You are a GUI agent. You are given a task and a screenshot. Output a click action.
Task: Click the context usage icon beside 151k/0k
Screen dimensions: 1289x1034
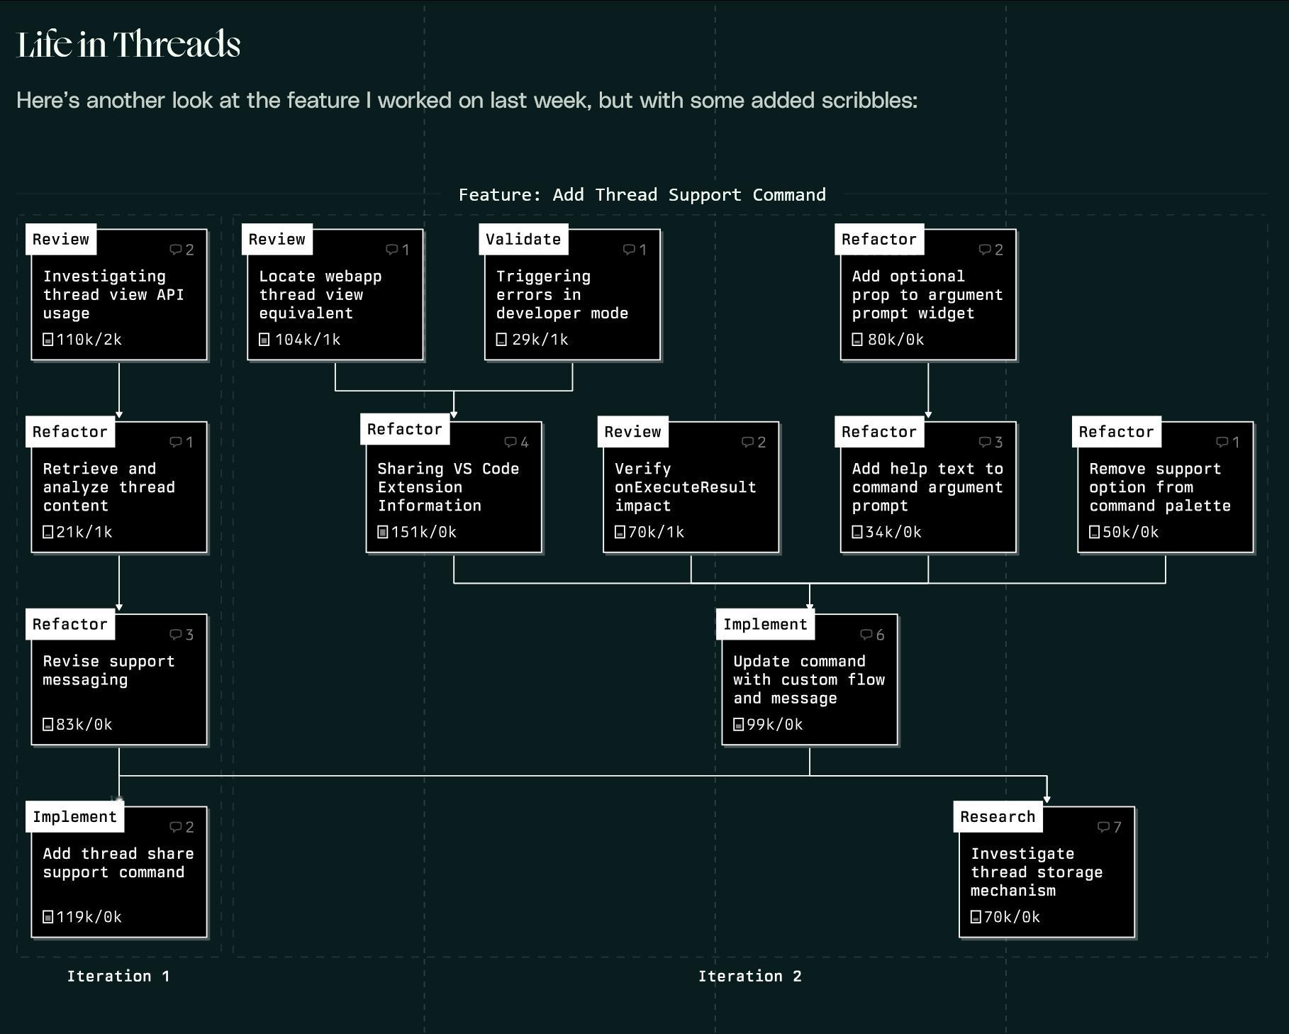click(x=383, y=532)
